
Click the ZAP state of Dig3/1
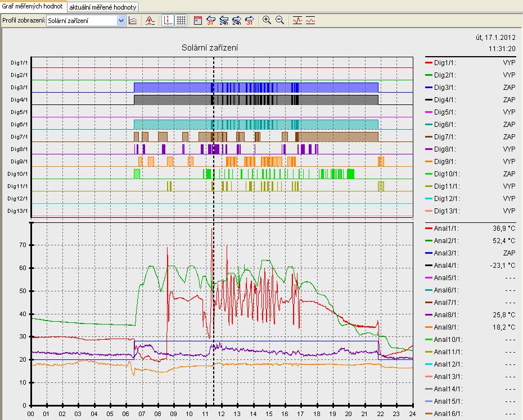pyautogui.click(x=510, y=87)
